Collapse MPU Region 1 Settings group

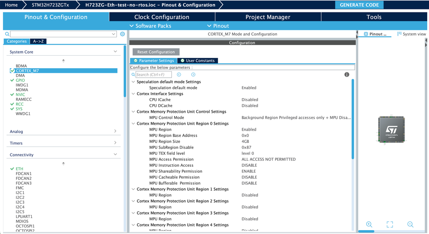click(133, 189)
